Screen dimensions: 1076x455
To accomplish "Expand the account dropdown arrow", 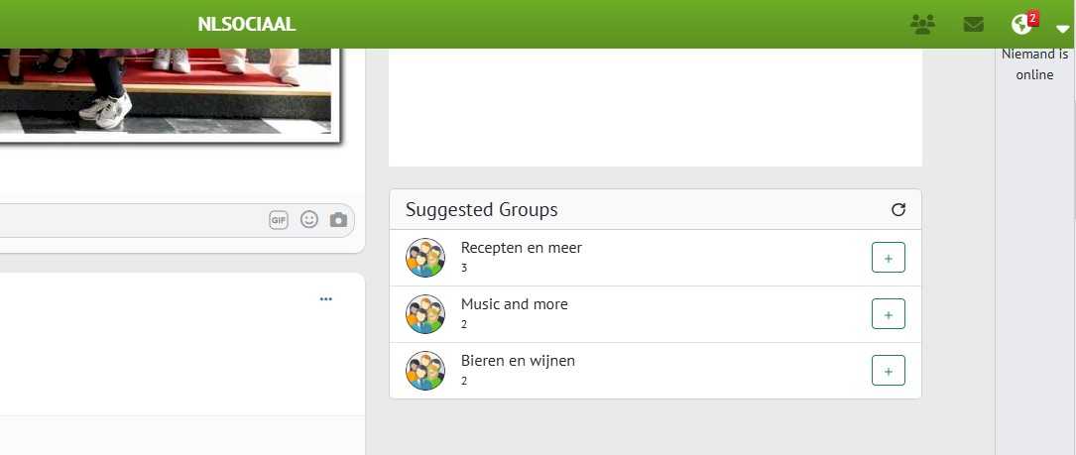I will tap(1063, 30).
